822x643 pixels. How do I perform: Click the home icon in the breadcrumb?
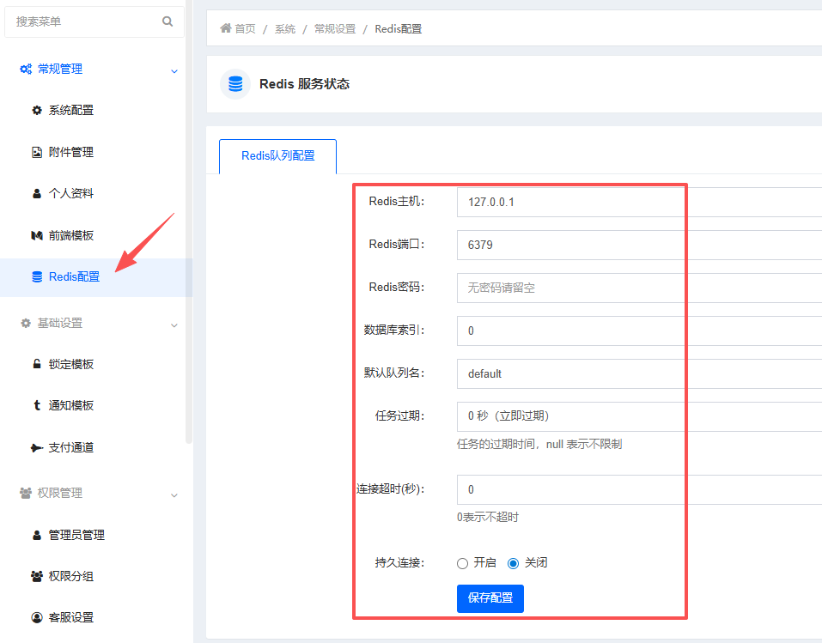pyautogui.click(x=225, y=28)
